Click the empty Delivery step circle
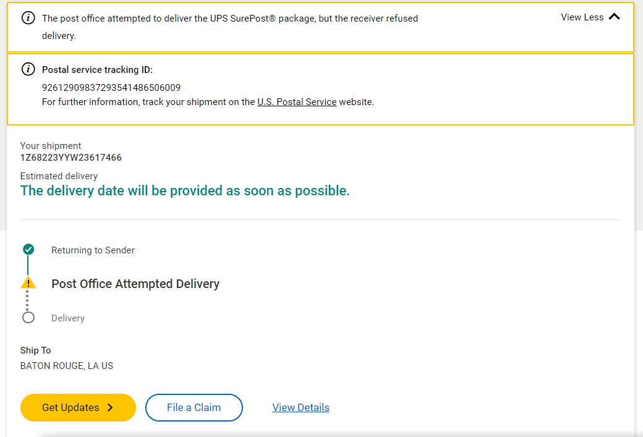The width and height of the screenshot is (643, 437). pos(28,318)
